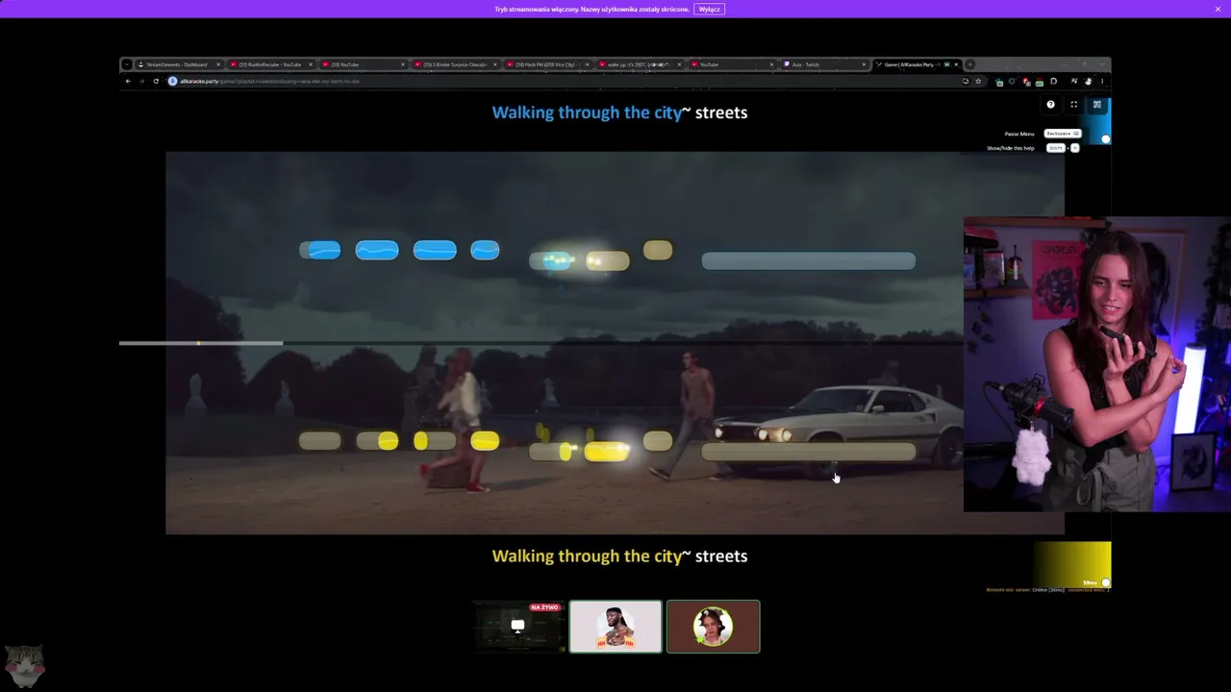Reload the allkaraoke.party page
Viewport: 1231px width, 692px height.
[156, 81]
